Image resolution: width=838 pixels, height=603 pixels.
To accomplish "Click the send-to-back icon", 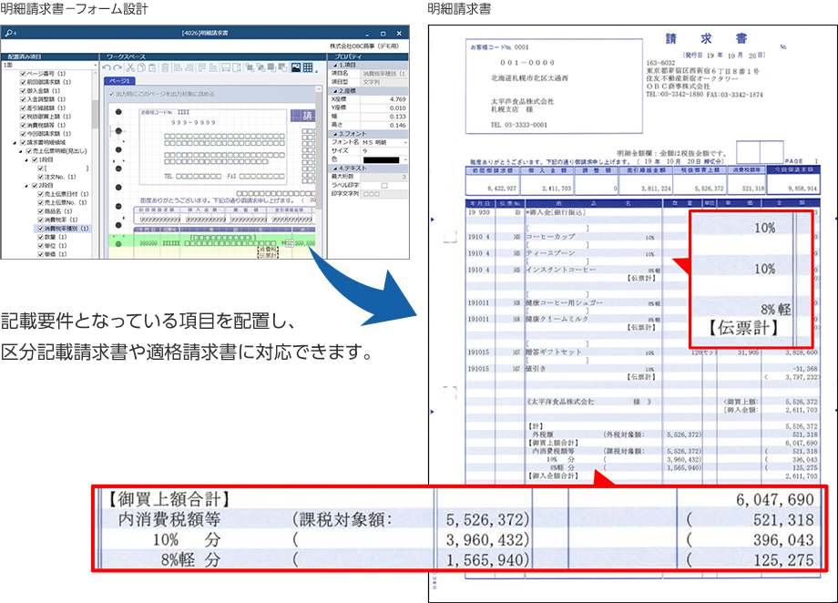I will 261,68.
